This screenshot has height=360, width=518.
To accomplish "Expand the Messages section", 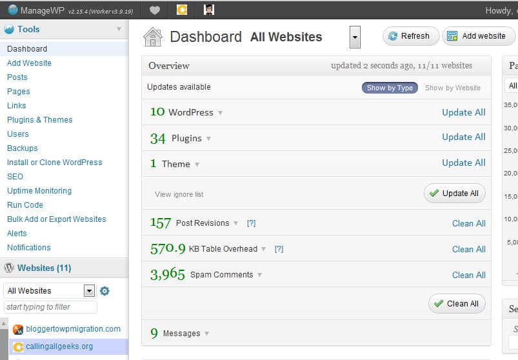I will (x=206, y=334).
